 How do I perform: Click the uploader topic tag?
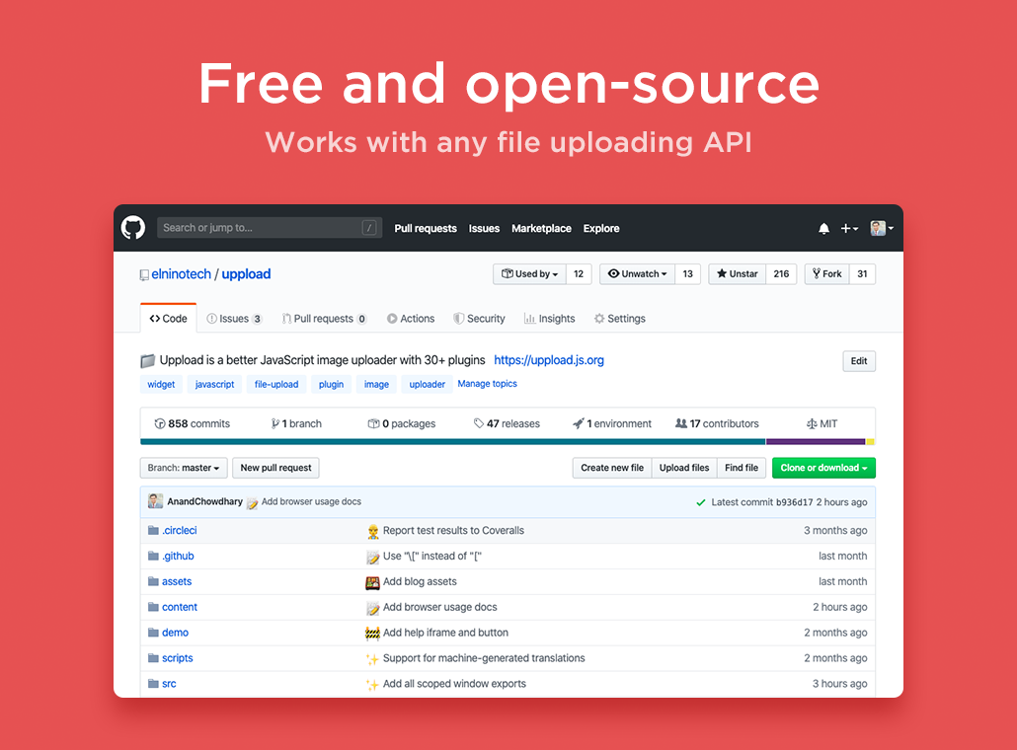point(427,385)
